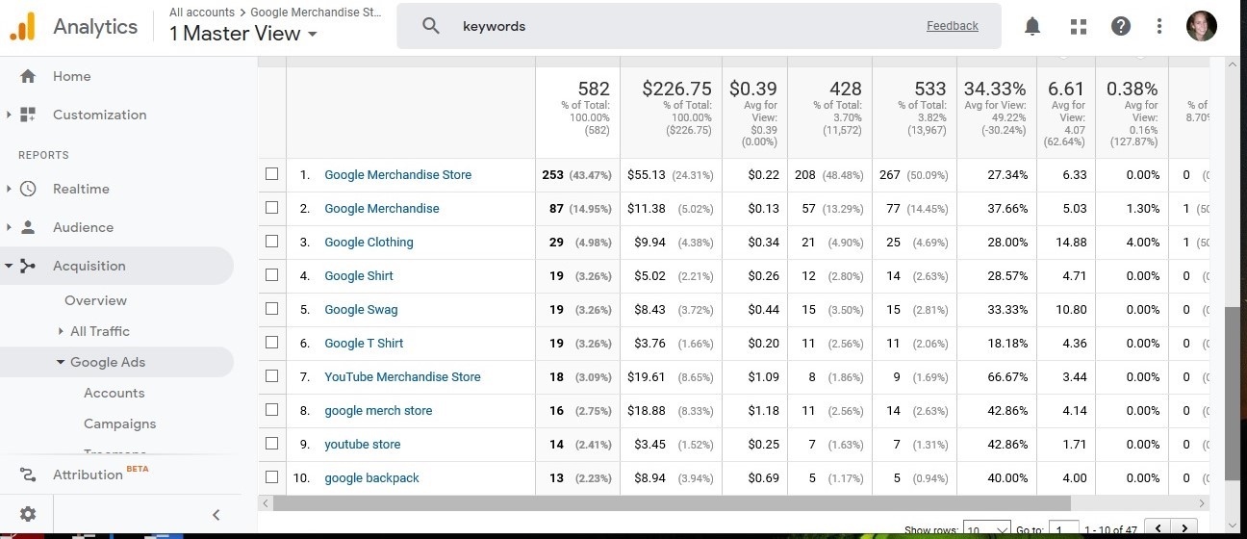This screenshot has height=539, width=1247.
Task: Open the Google Merchandise Store keyword link
Action: pyautogui.click(x=398, y=174)
